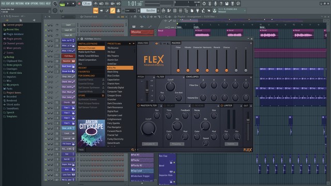Open the Low pass filter type dropdown
Viewport: 331px width, 186px height.
pyautogui.click(x=149, y=144)
